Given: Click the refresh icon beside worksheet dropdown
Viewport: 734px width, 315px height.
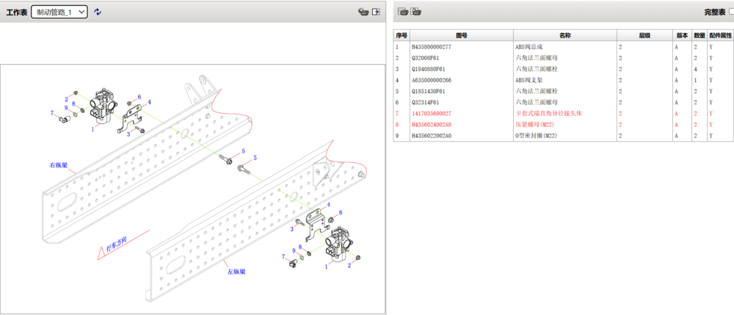Looking at the screenshot, I should click(x=98, y=12).
